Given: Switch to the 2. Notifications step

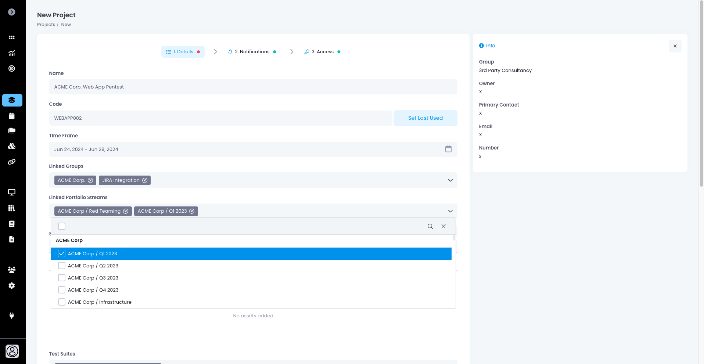Looking at the screenshot, I should click(252, 52).
